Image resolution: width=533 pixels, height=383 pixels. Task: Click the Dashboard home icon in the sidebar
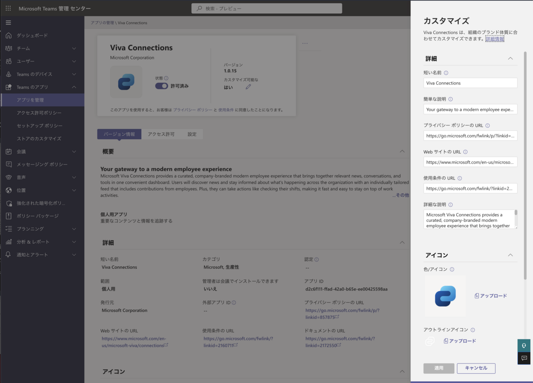pos(8,36)
